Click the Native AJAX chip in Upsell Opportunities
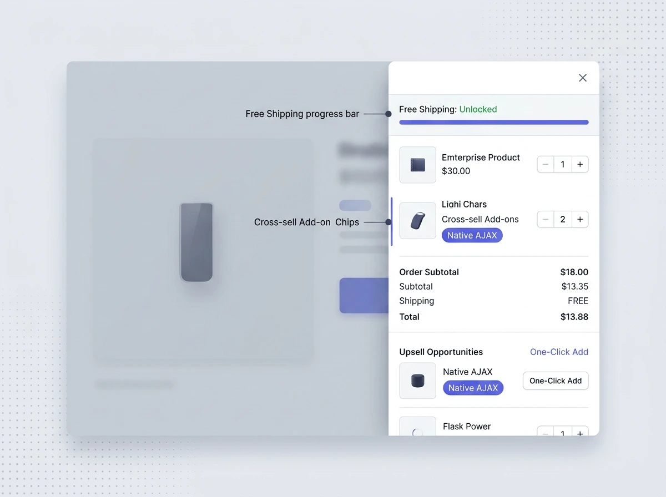The width and height of the screenshot is (666, 497). [x=473, y=388]
